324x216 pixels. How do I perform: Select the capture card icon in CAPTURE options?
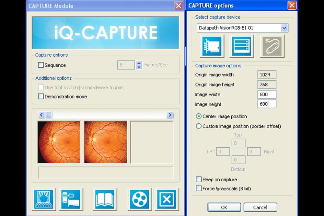(212, 46)
